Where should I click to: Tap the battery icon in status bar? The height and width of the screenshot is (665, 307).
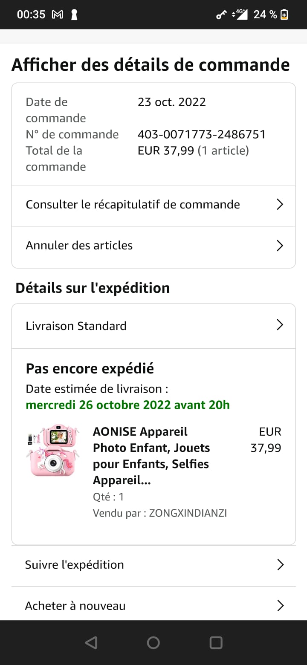pyautogui.click(x=284, y=14)
